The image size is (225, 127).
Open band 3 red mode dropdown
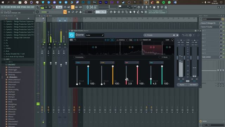click(x=131, y=62)
